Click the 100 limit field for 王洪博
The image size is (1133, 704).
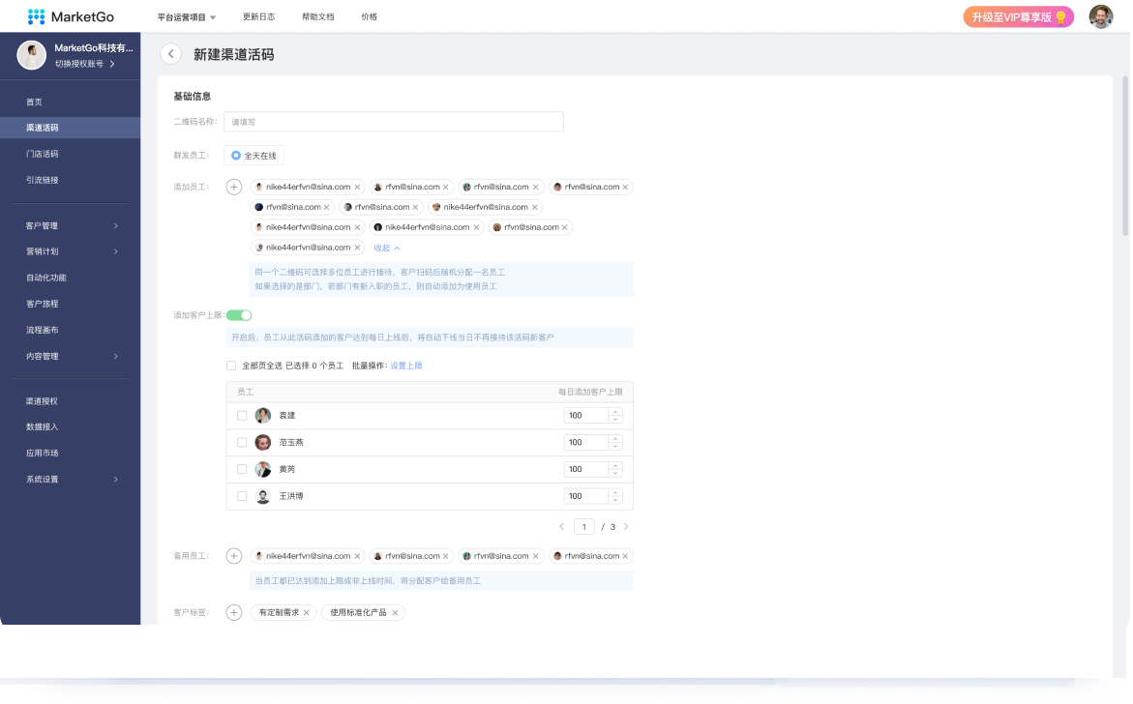point(586,496)
